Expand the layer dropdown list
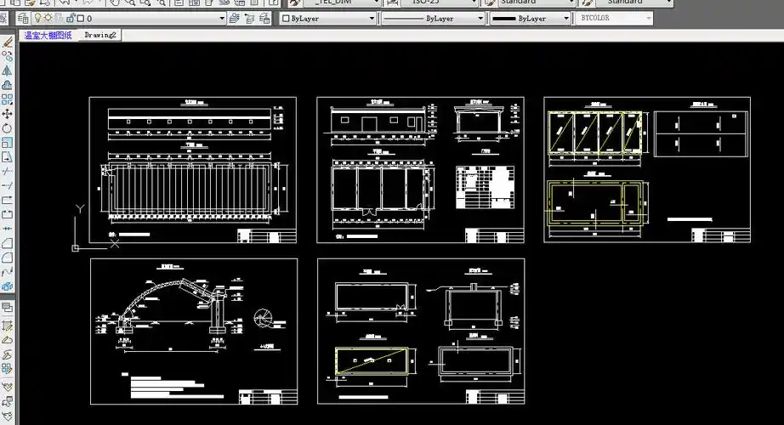 (222, 18)
